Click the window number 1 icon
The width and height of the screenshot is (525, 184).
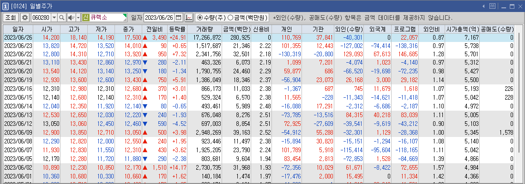(x=6, y=6)
